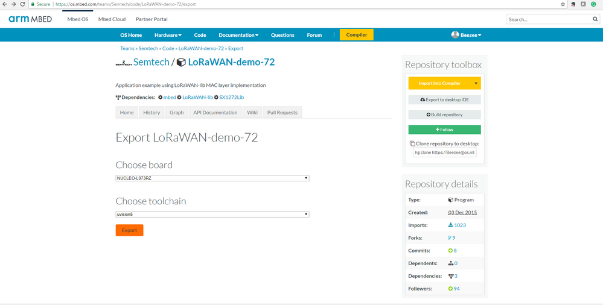Click Import into Compiler button

[439, 83]
